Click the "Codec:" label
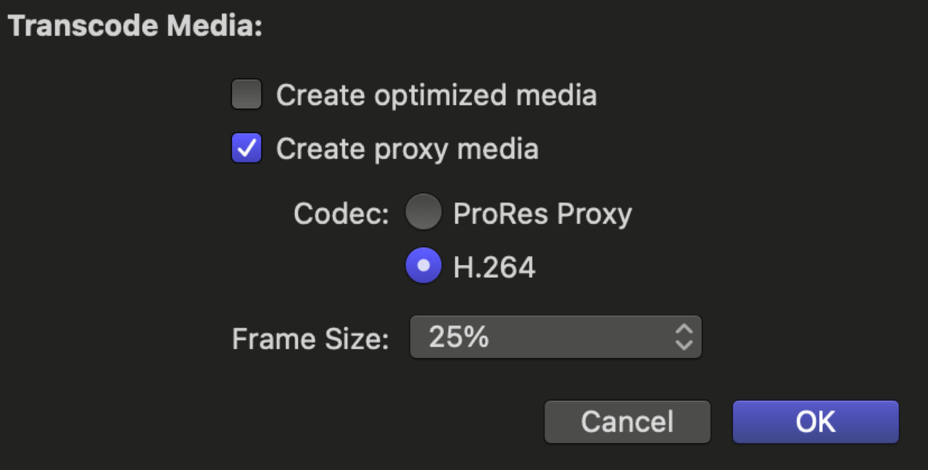The width and height of the screenshot is (928, 470). point(341,214)
